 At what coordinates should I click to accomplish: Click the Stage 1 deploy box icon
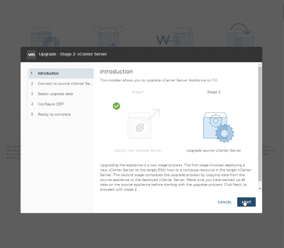click(144, 124)
